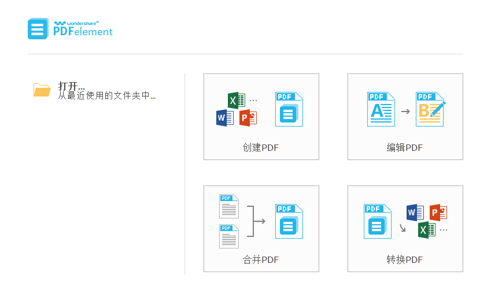
Task: Click the bottom gray PDF document in 合并PDF
Action: [x=229, y=236]
